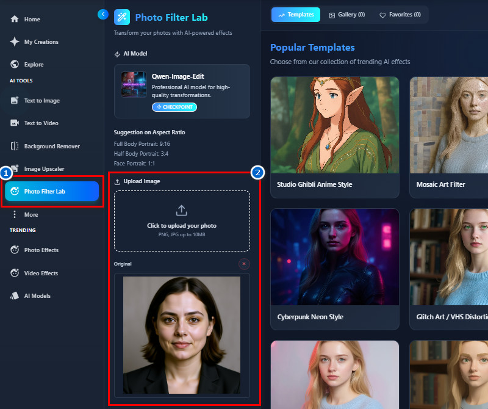Switch to the Gallery tab
Viewport: 488px width, 409px height.
click(x=346, y=15)
